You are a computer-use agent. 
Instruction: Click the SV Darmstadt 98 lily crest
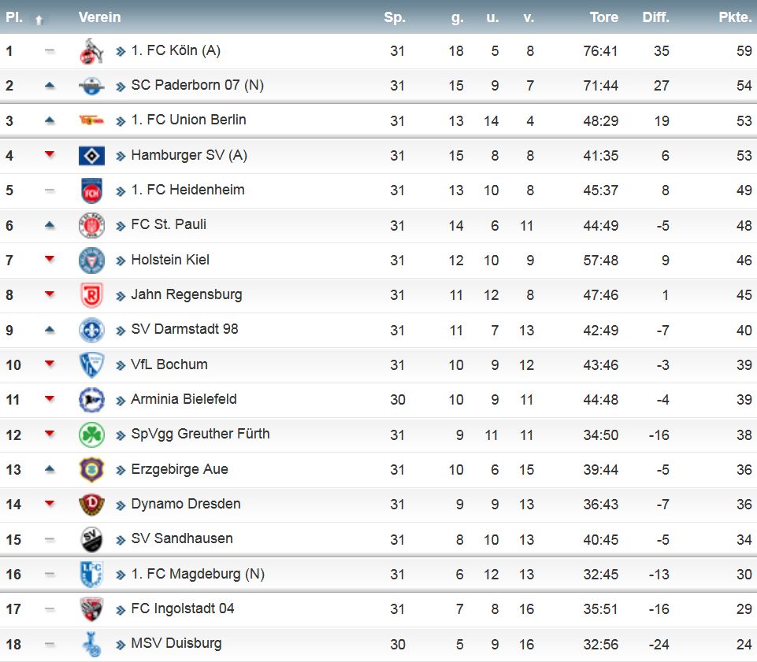coord(91,331)
